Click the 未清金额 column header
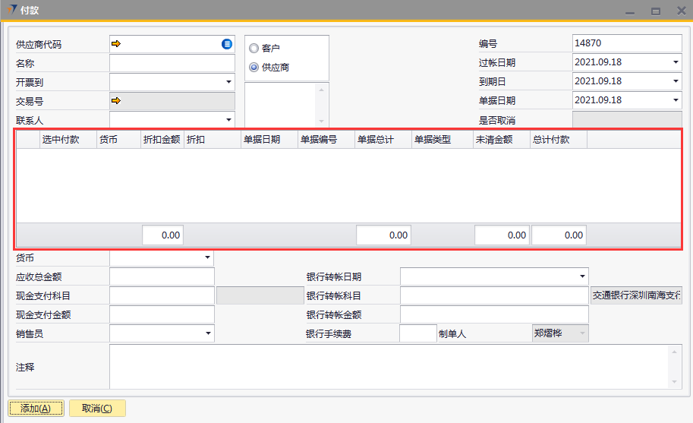The height and width of the screenshot is (423, 693). [x=493, y=140]
